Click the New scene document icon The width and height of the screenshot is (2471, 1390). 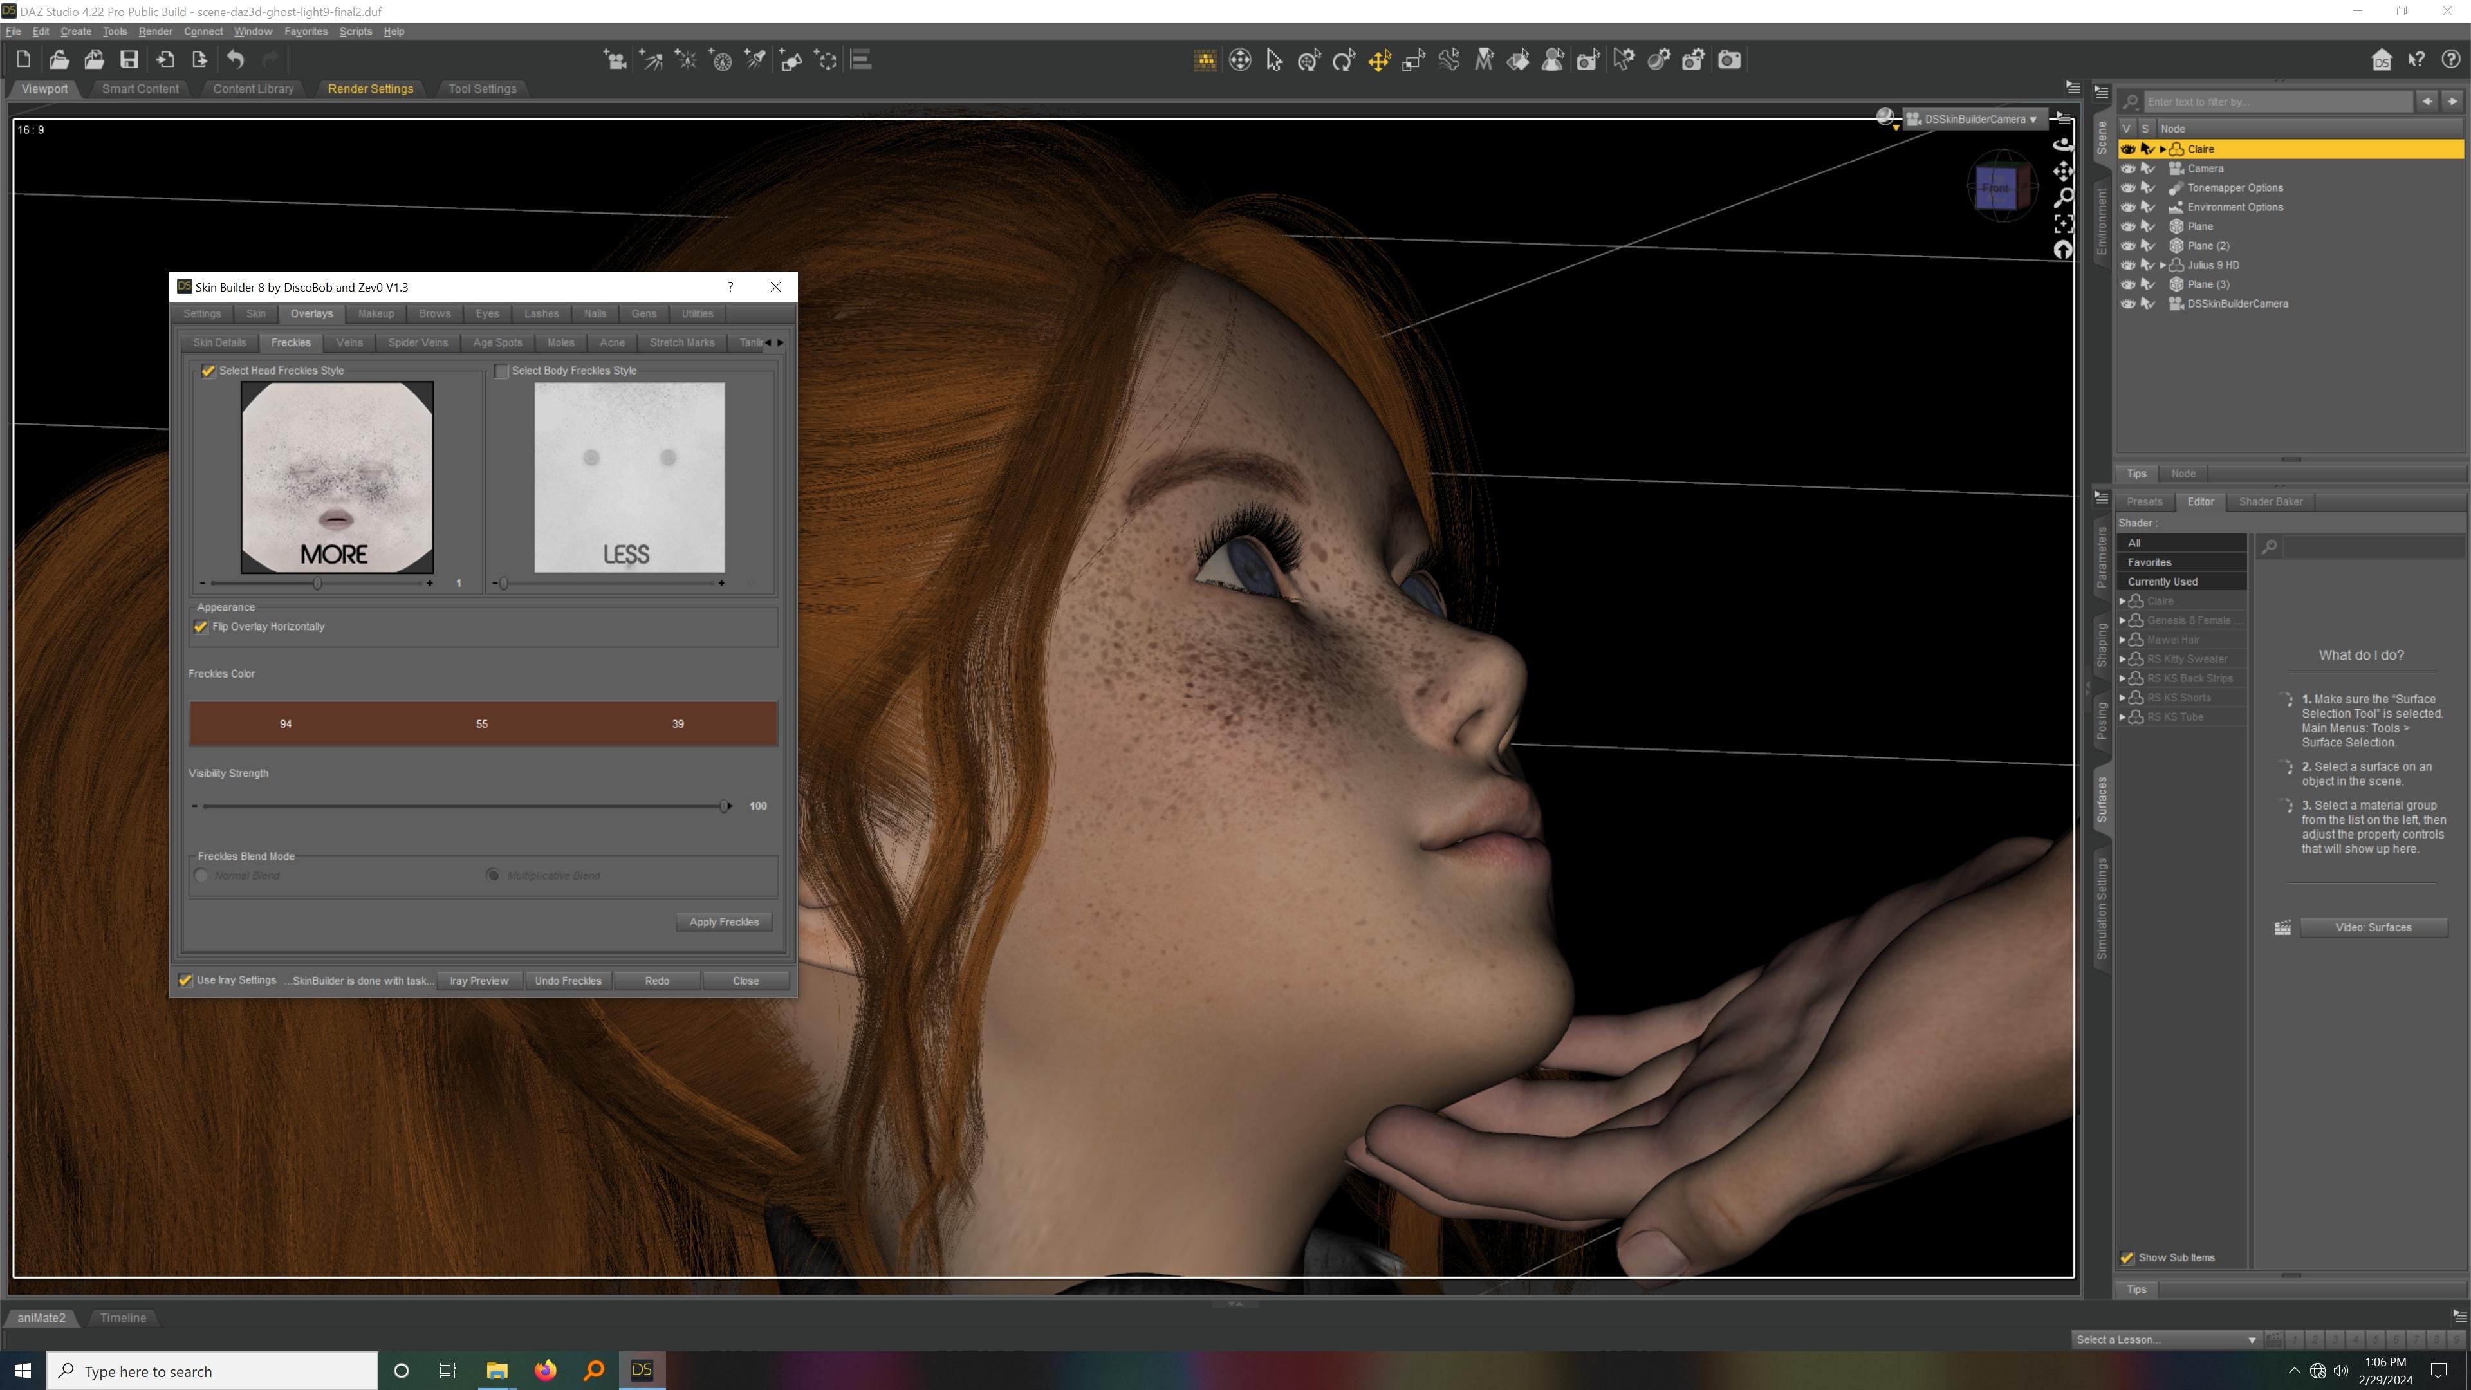(x=23, y=59)
